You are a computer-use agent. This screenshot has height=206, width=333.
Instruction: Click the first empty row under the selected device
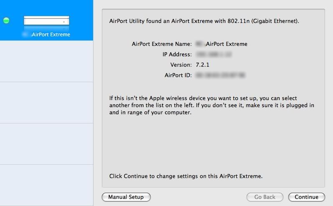(46, 61)
